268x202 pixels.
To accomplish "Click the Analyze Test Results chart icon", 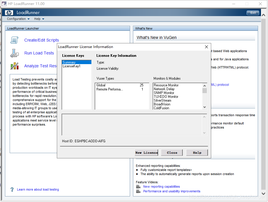I will [14, 66].
